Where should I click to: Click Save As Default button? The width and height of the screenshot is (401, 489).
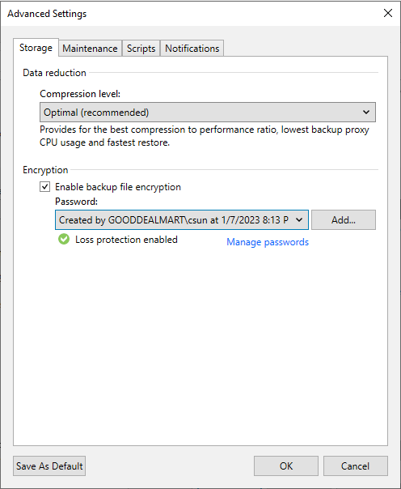coord(49,466)
